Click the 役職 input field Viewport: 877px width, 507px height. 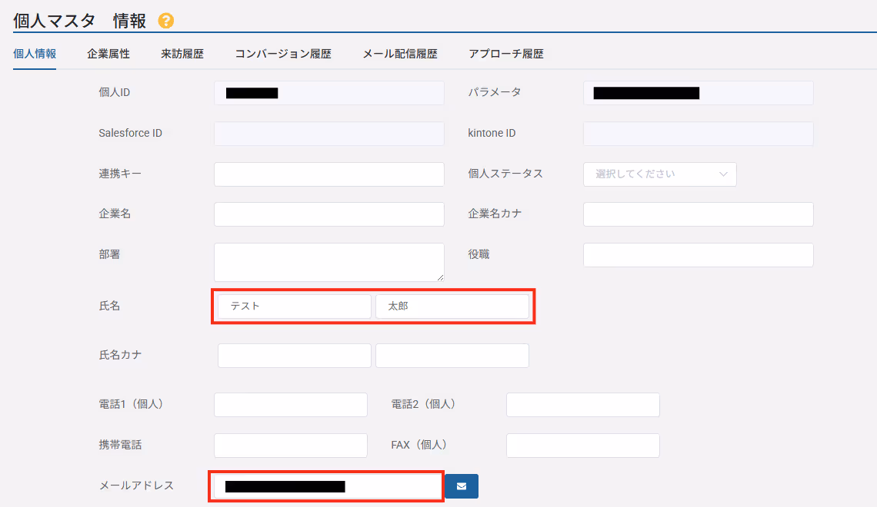coord(698,255)
